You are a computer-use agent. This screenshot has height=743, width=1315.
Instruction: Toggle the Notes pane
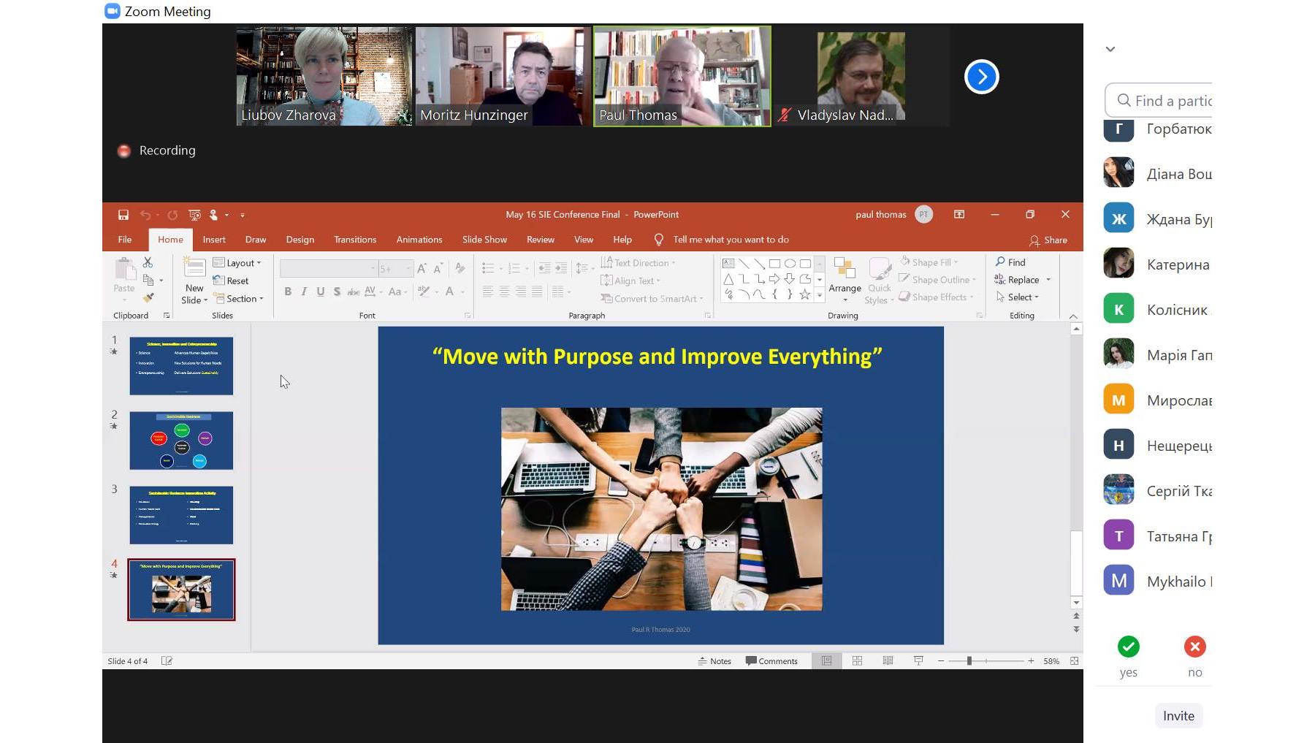coord(714,661)
